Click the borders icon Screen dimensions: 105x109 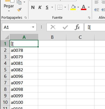pyautogui.click(x=60, y=7)
